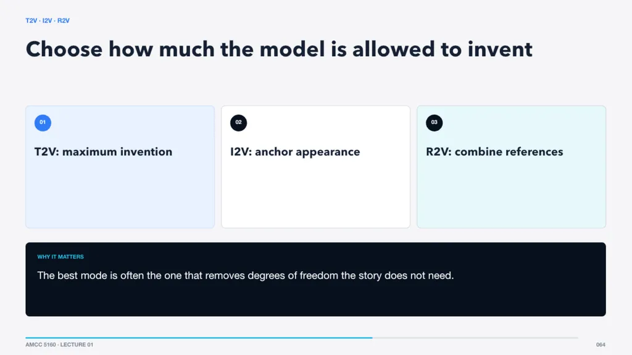Select the I2V: anchor appearance heading
Screen dimensions: 632x355
(x=295, y=152)
